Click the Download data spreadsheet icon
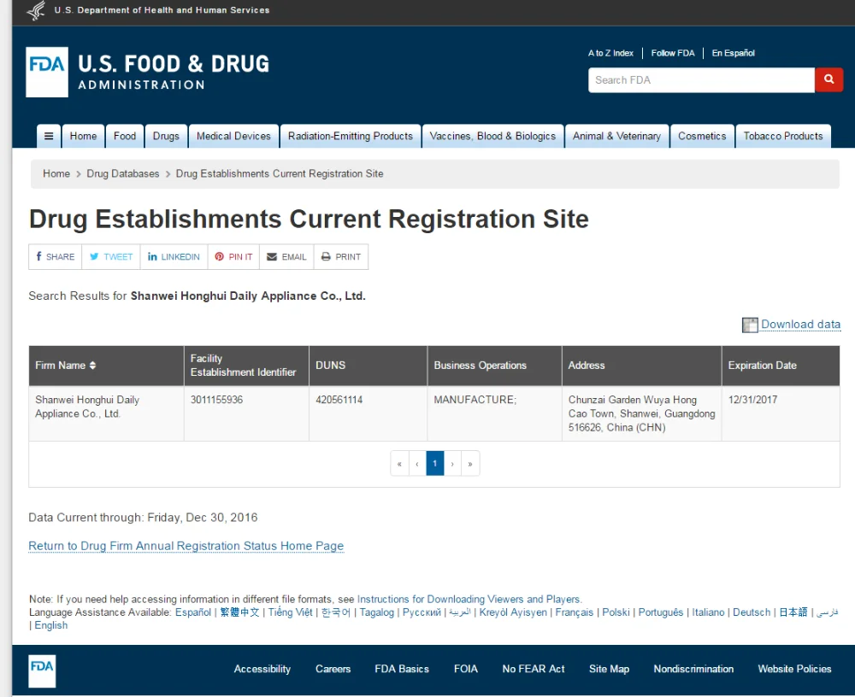The height and width of the screenshot is (697, 855). pos(750,325)
